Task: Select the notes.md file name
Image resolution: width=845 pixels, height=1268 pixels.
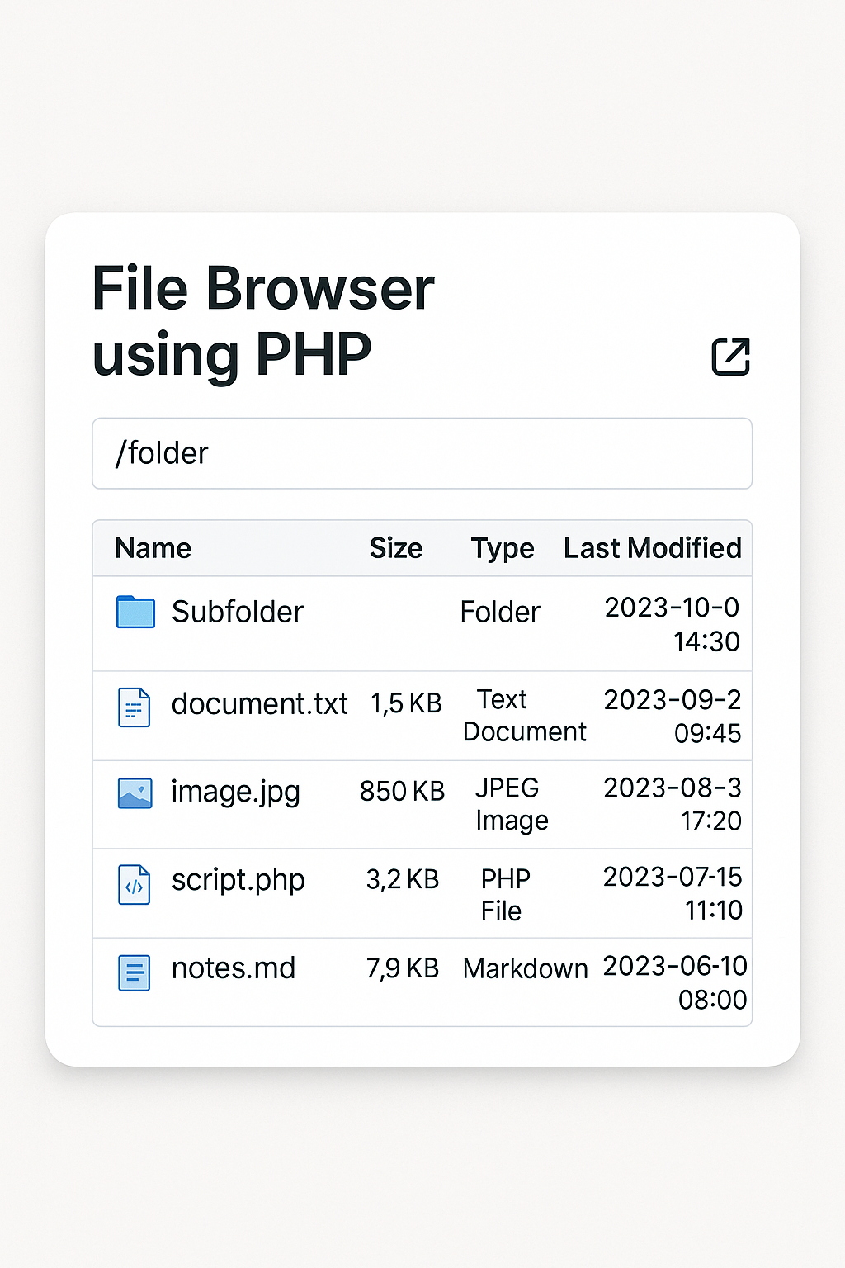Action: coord(233,968)
